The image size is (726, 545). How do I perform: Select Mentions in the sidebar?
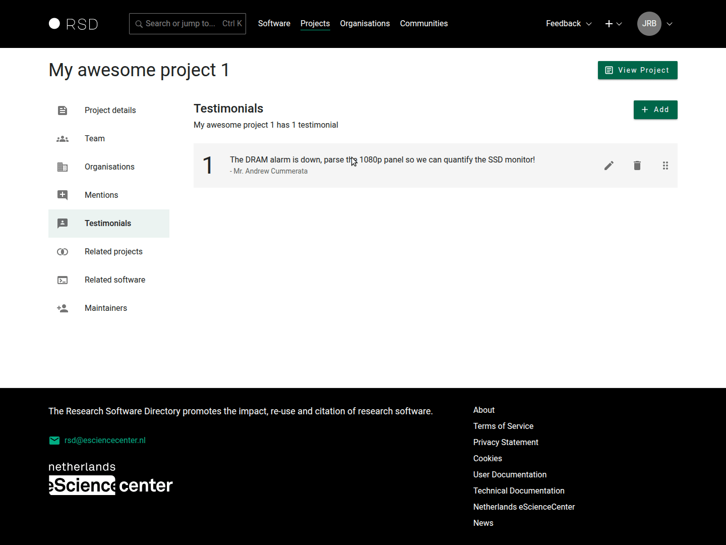tap(101, 195)
